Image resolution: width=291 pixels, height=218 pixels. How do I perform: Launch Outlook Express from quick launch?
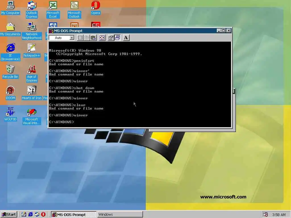click(x=37, y=215)
